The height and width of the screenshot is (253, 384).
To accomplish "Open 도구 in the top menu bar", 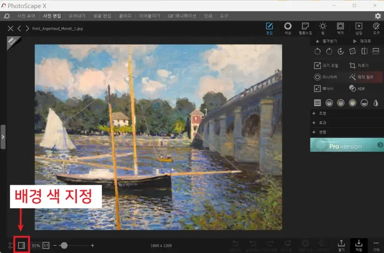I will click(224, 16).
